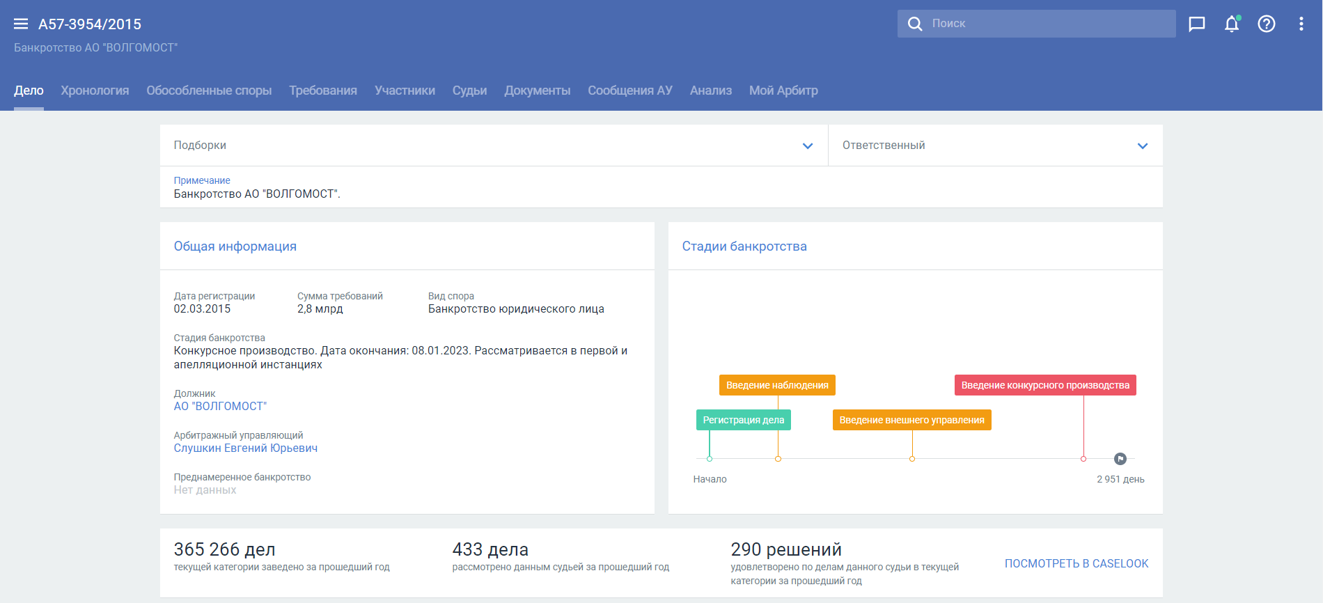Image resolution: width=1323 pixels, height=603 pixels.
Task: Focus the Поиск search field
Action: coord(1037,24)
